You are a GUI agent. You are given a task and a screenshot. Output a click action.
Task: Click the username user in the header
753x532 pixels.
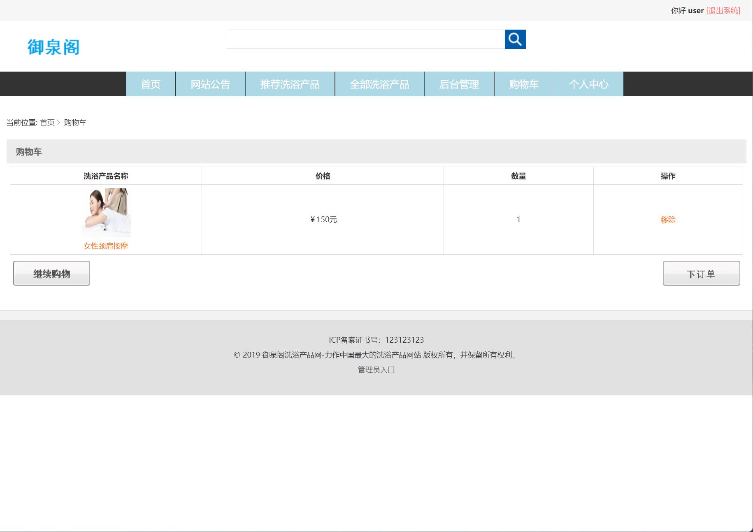696,11
